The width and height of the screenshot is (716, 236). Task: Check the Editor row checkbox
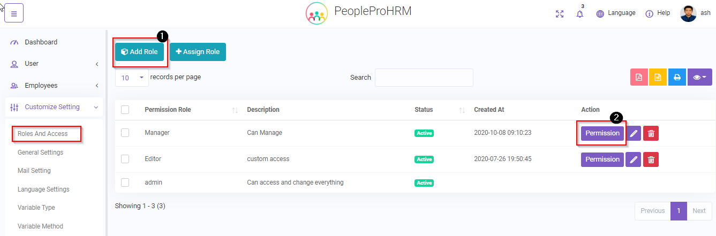pos(125,159)
